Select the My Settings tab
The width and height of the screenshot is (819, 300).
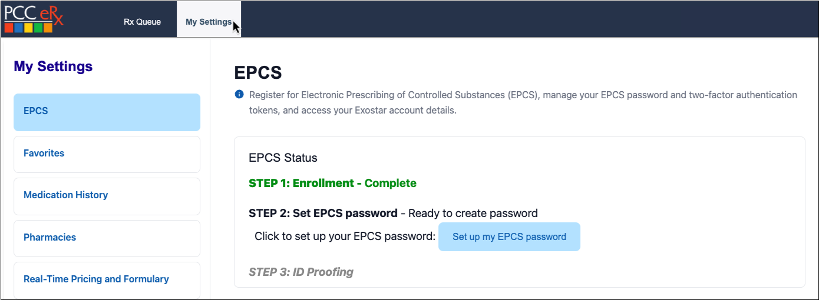coord(208,22)
